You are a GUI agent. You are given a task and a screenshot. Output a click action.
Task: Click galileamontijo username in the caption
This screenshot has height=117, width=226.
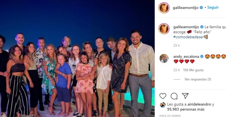coord(186,27)
